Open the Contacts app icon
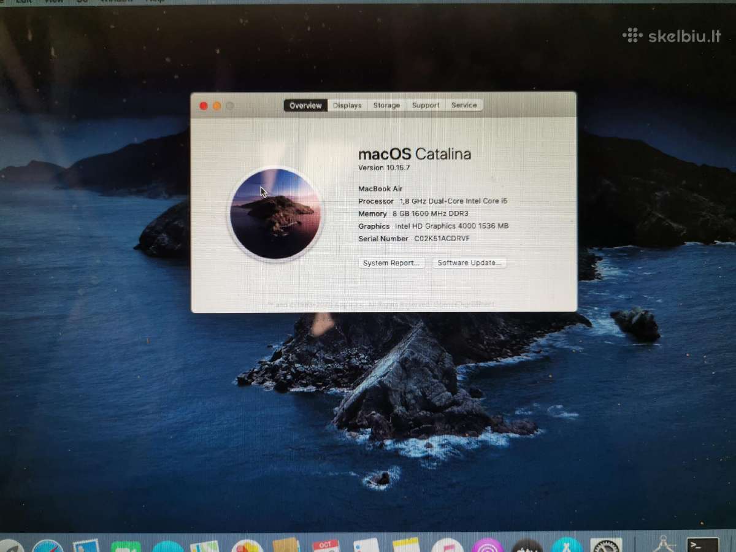This screenshot has height=552, width=736. [x=286, y=545]
